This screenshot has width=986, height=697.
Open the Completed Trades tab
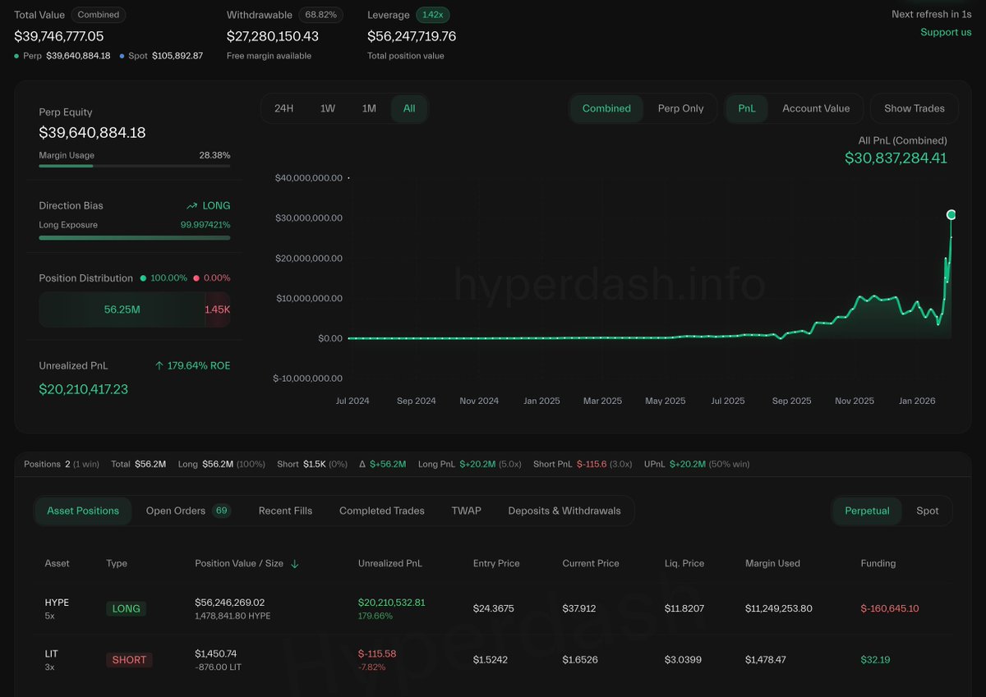coord(381,511)
